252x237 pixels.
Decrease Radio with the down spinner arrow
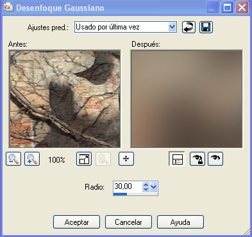point(146,190)
